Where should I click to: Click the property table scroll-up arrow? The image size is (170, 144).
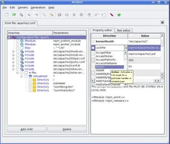point(162,35)
